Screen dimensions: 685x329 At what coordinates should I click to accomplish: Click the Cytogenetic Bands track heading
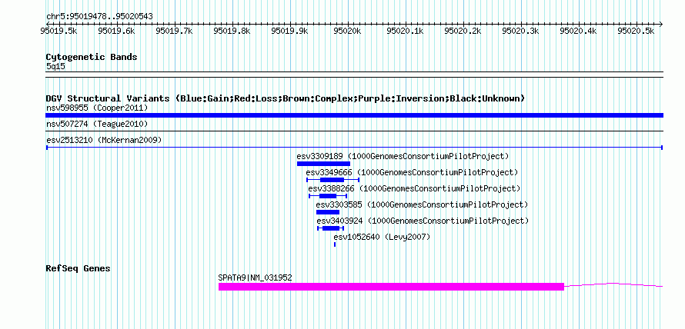[92, 57]
